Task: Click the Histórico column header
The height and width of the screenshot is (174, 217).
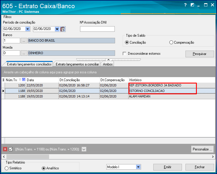Action: [x=172, y=80]
